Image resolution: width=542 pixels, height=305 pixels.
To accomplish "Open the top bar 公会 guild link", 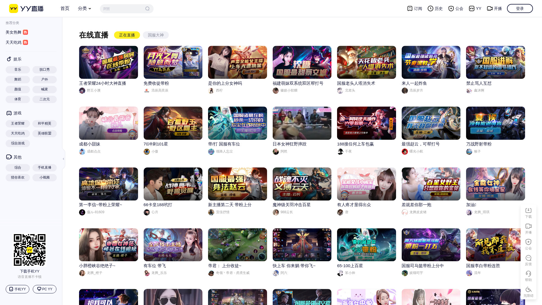I will [456, 8].
